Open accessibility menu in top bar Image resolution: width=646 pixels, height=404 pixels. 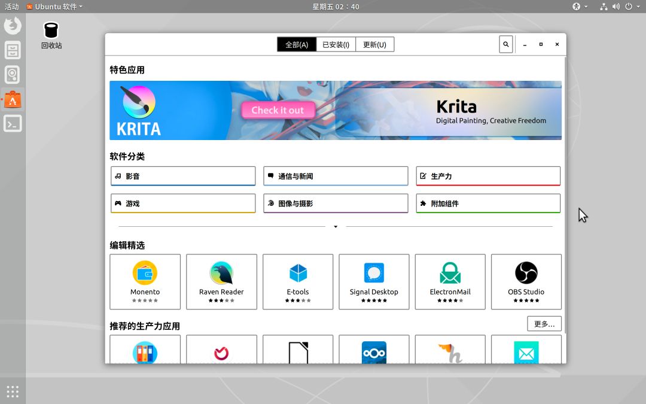[580, 7]
